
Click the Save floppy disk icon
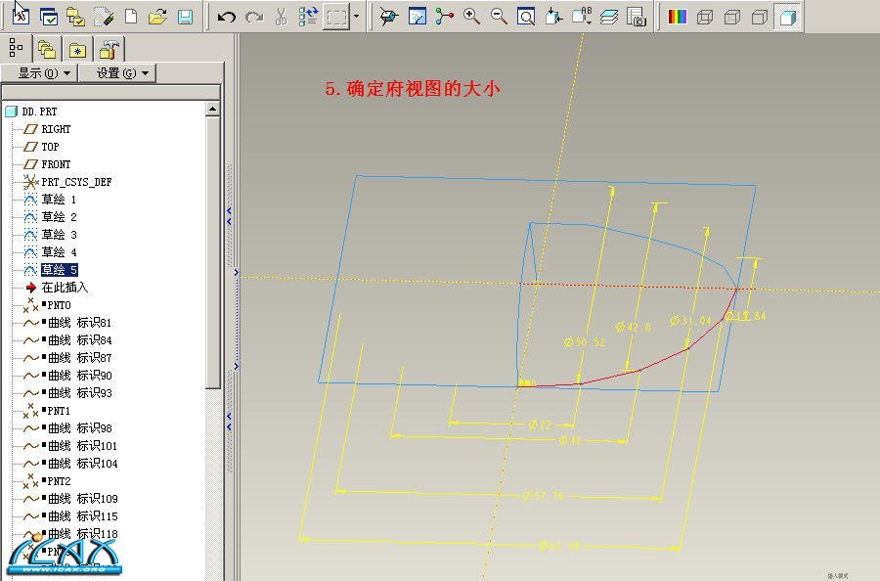click(x=185, y=17)
